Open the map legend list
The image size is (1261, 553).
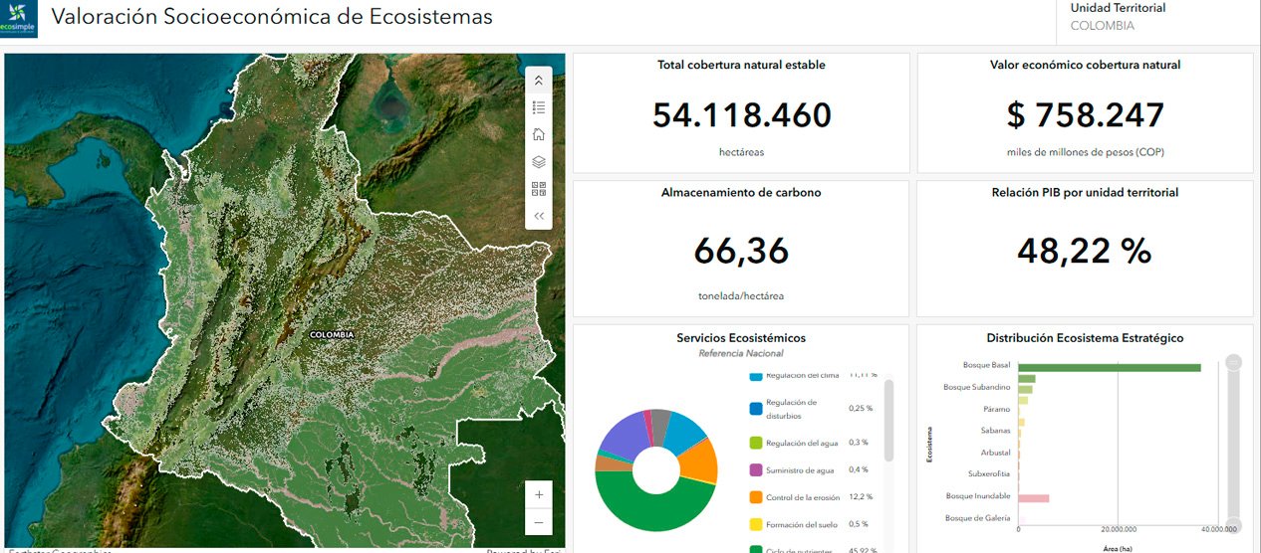[539, 107]
